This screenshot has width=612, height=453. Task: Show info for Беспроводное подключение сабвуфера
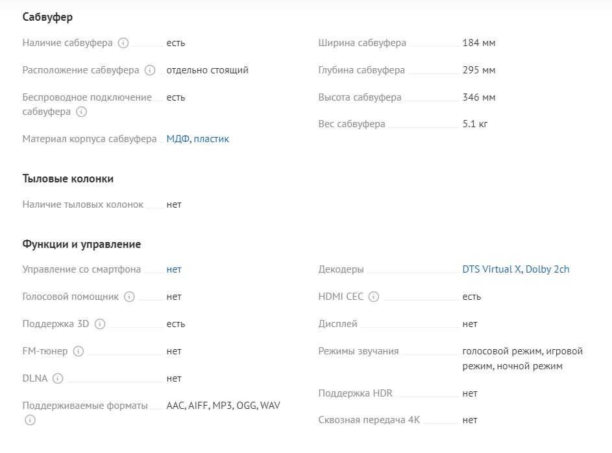[81, 112]
